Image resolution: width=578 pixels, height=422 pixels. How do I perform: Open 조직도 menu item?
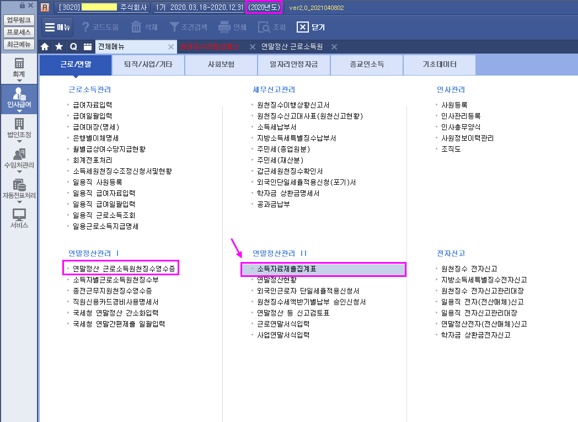click(451, 149)
